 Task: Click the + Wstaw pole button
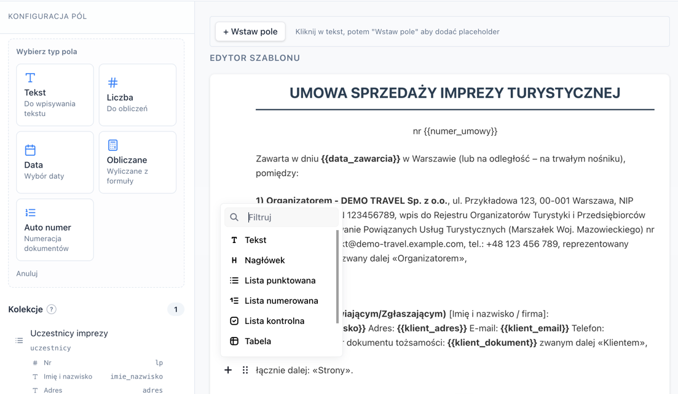click(x=250, y=31)
